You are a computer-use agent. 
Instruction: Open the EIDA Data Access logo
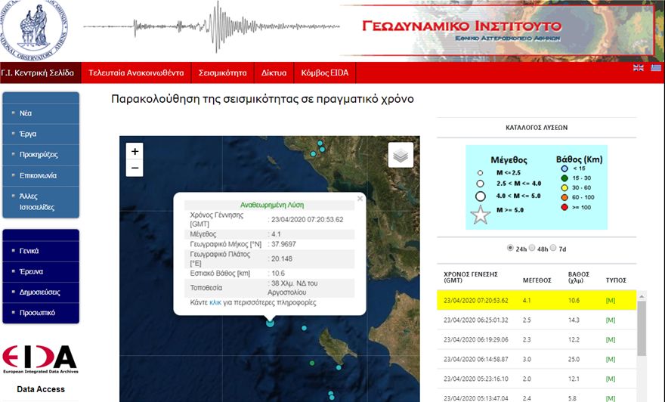pyautogui.click(x=40, y=359)
